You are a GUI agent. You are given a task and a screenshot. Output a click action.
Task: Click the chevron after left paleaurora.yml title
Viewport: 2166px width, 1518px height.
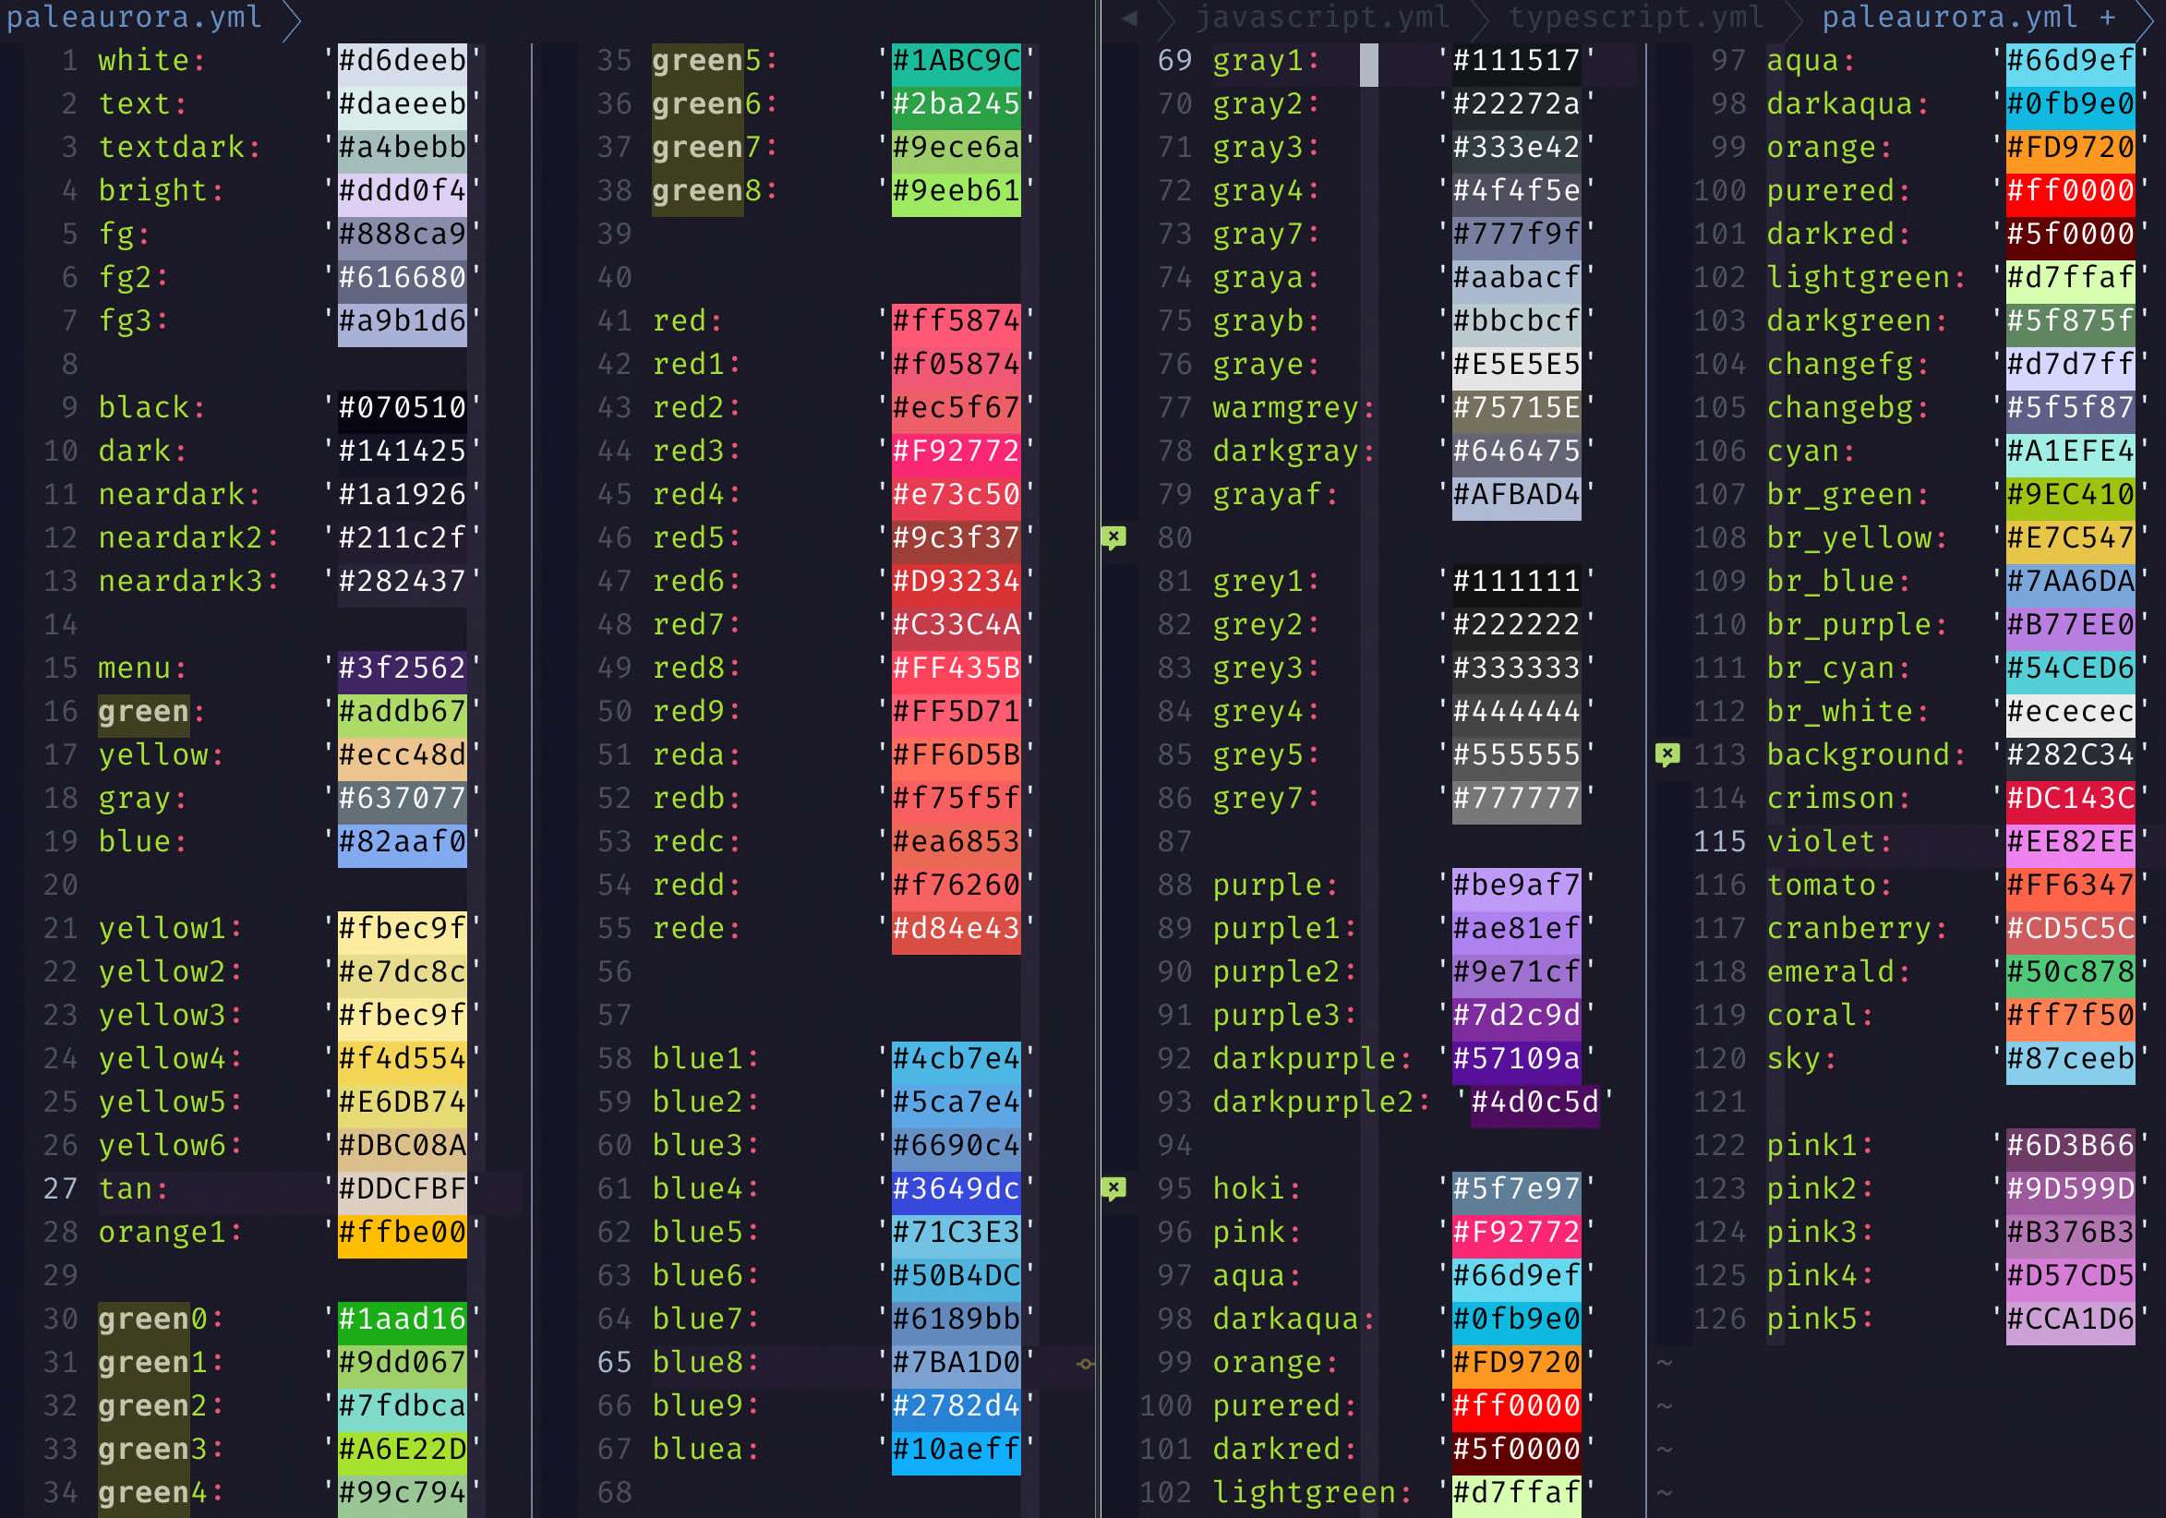point(292,18)
